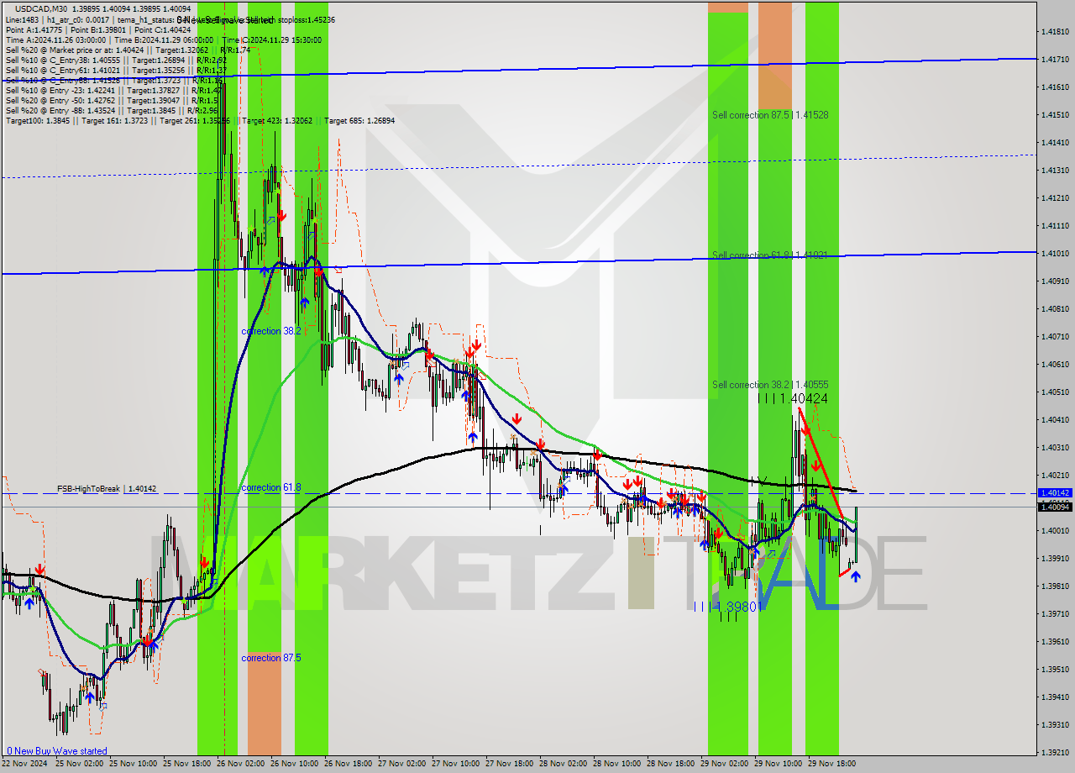Select the 'correction 61.8' label
Screen dimensions: 1075x773
tap(270, 487)
